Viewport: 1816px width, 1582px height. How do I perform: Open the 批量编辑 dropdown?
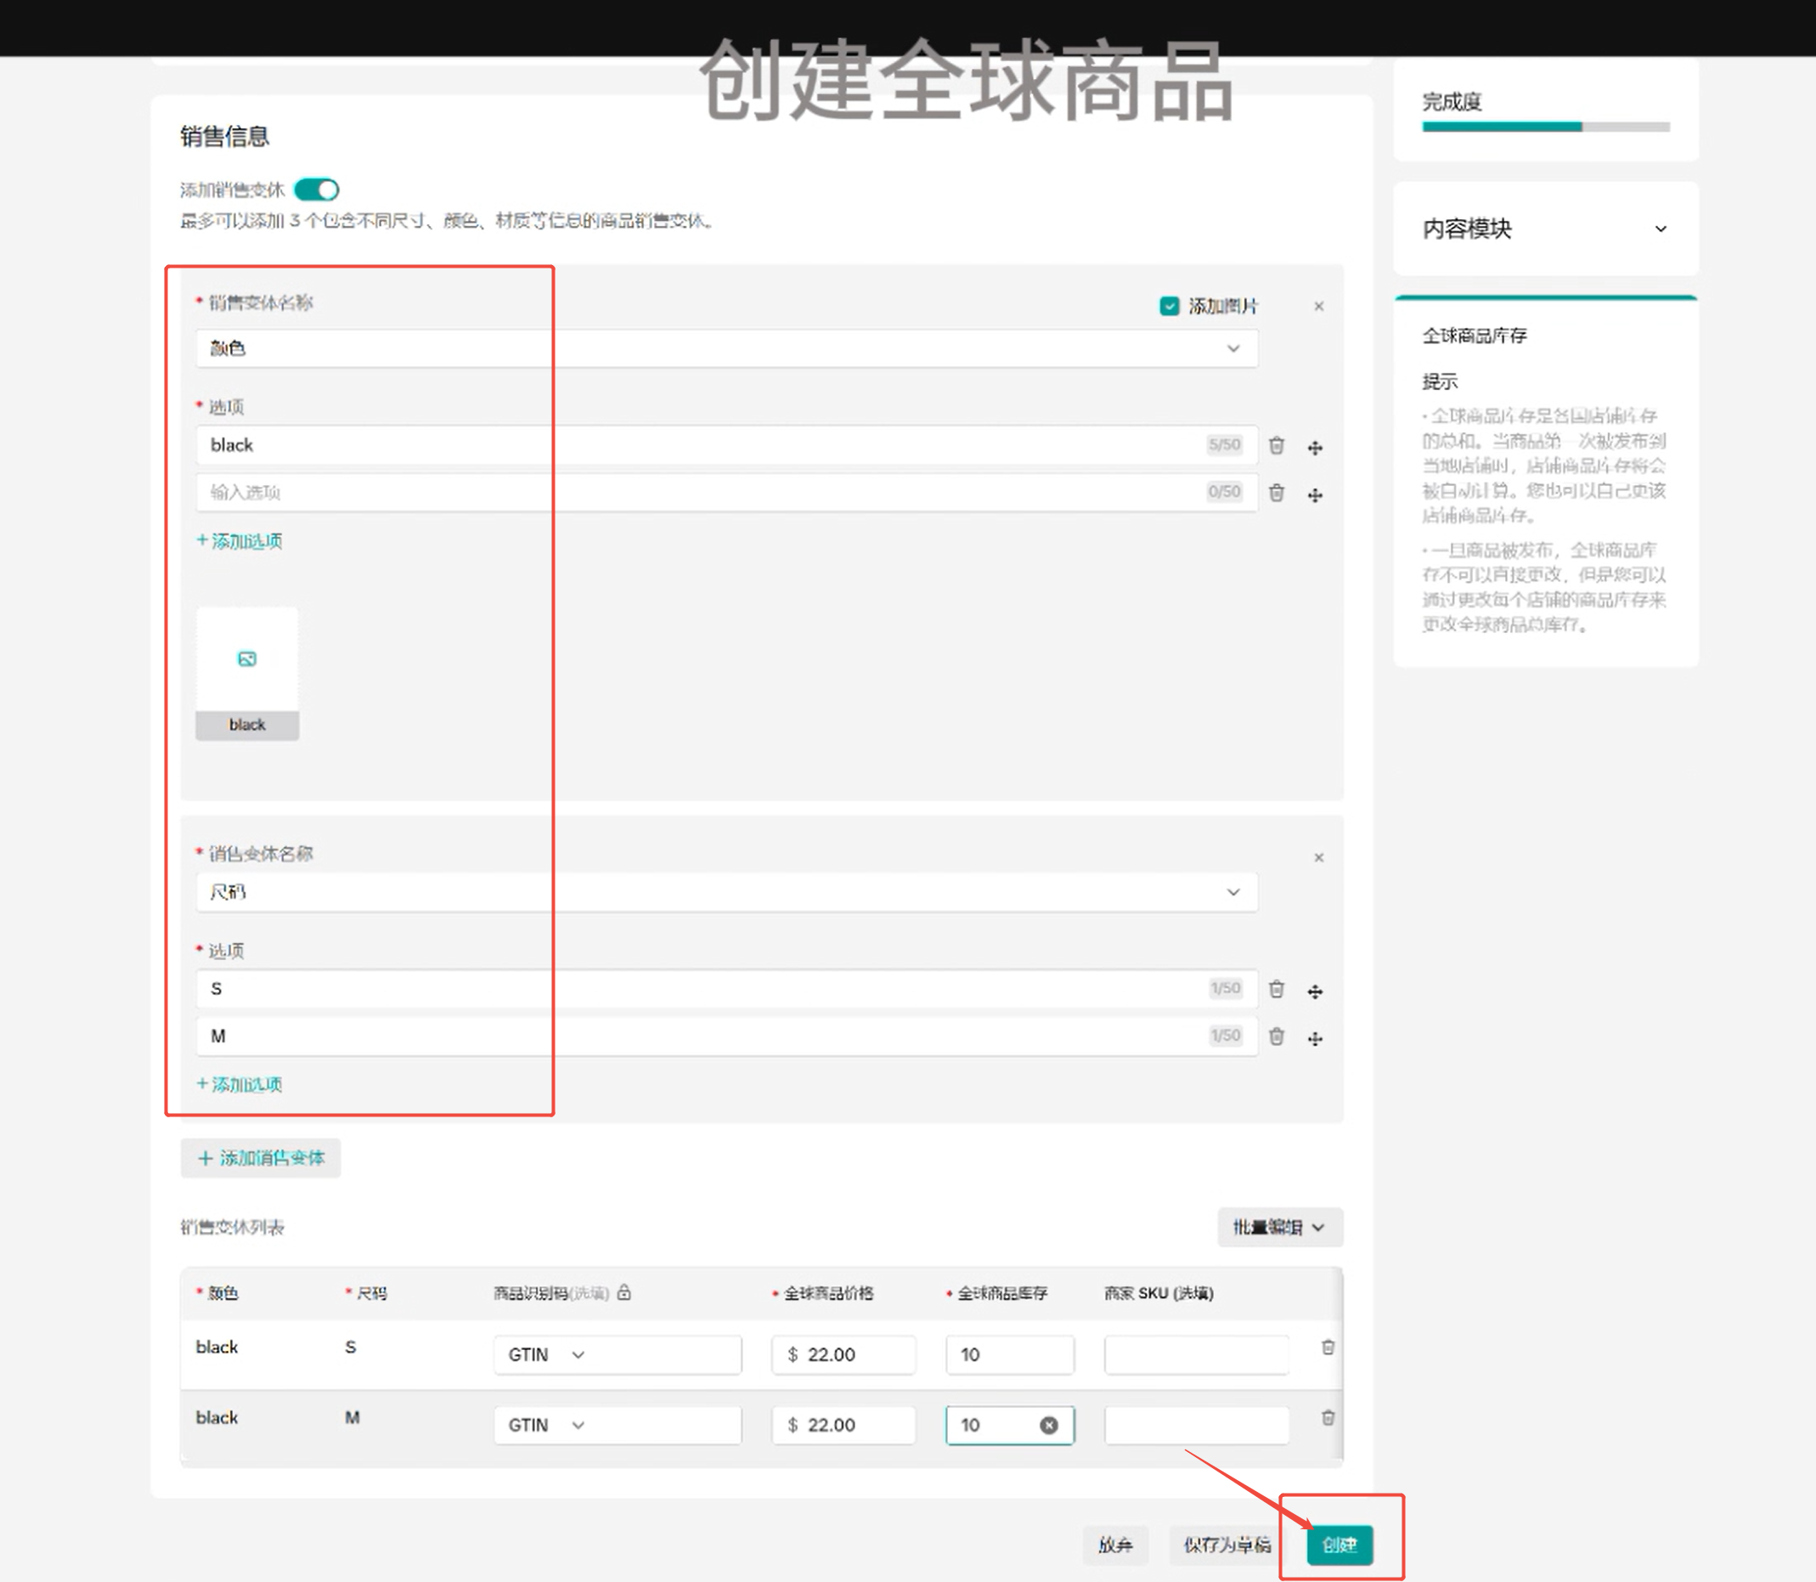click(x=1279, y=1227)
